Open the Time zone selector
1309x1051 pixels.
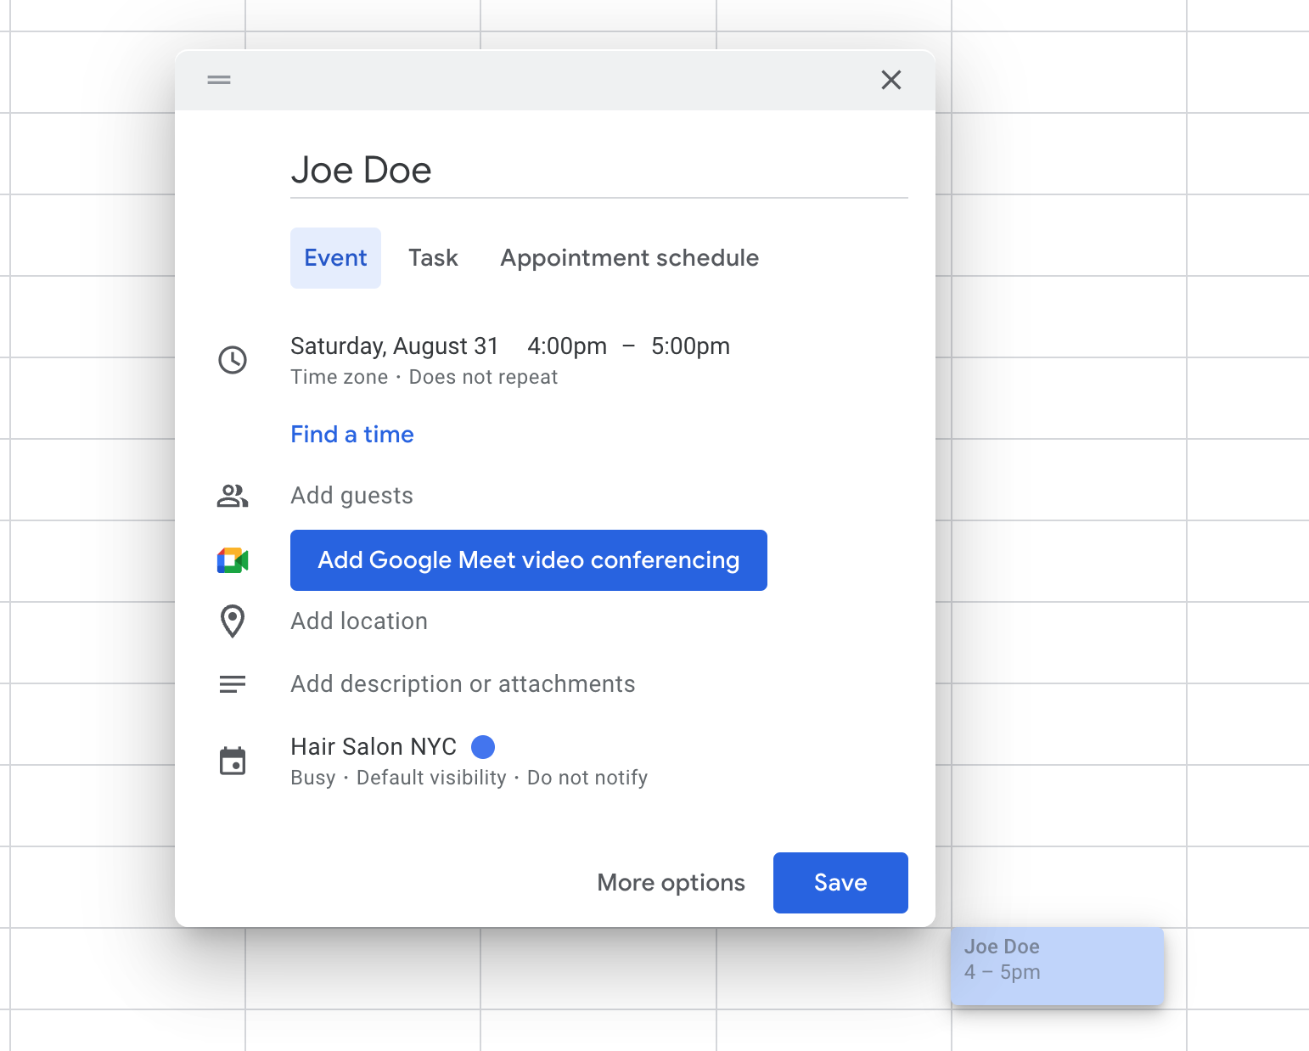point(339,377)
